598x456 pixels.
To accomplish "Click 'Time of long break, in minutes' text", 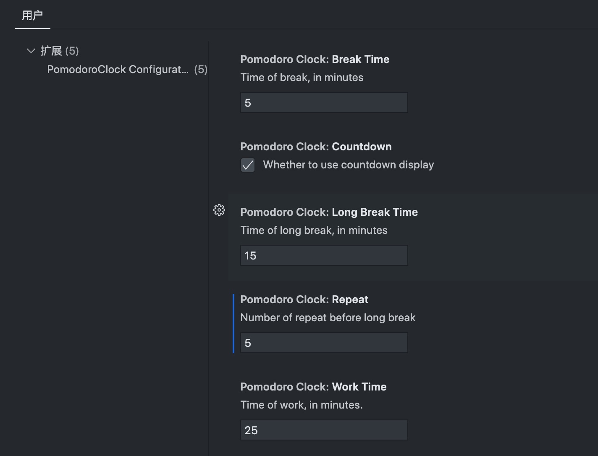I will 314,230.
